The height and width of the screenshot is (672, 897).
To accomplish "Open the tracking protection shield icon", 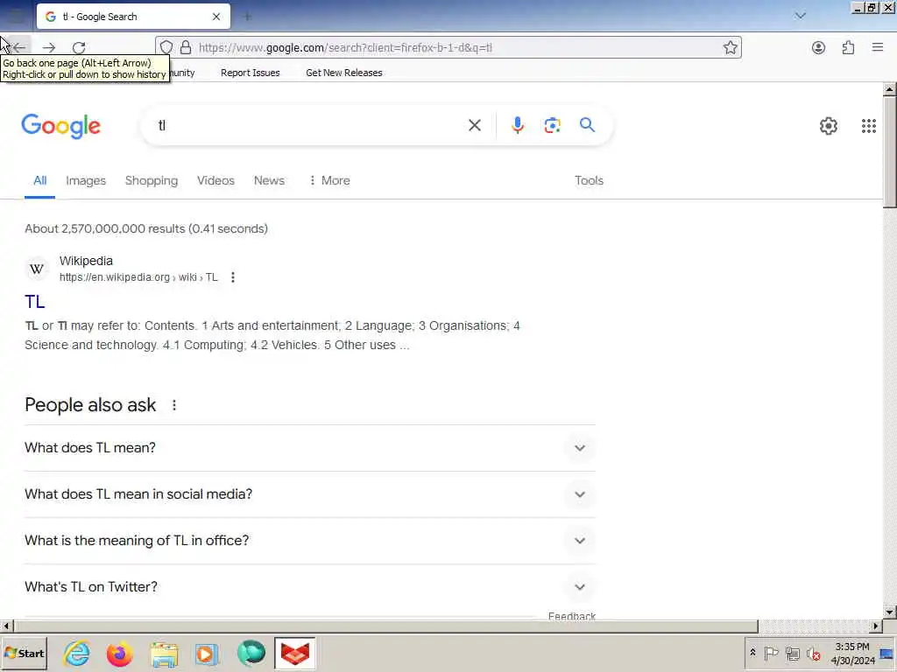I will pyautogui.click(x=166, y=47).
